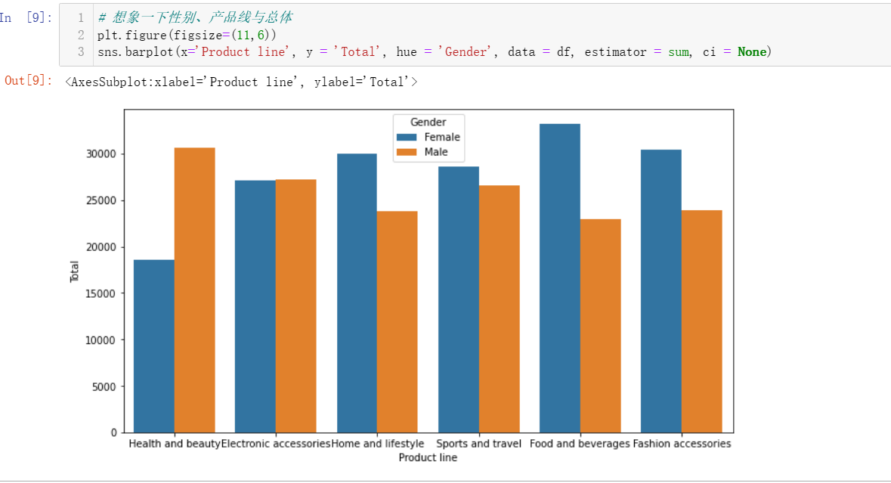Click the Female bar for Home and lifestyle
This screenshot has height=483, width=891.
coord(357,293)
